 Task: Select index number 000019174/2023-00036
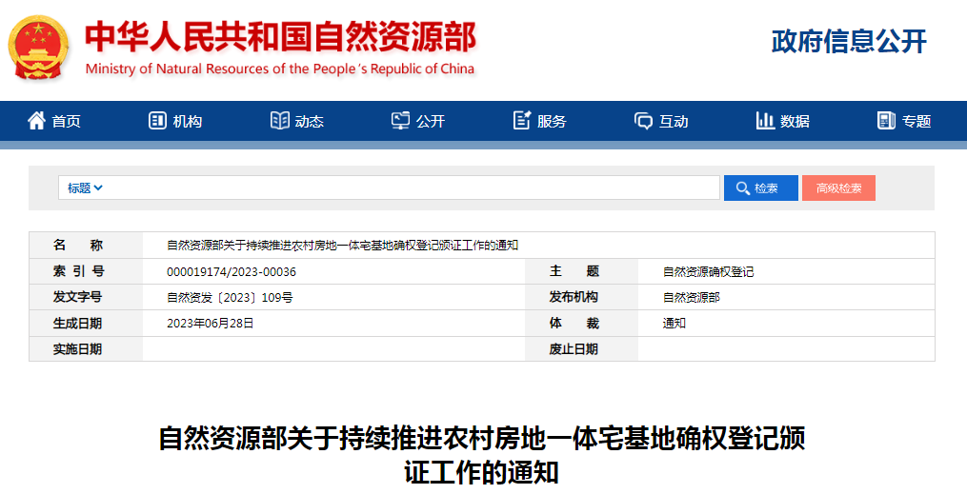tap(232, 271)
